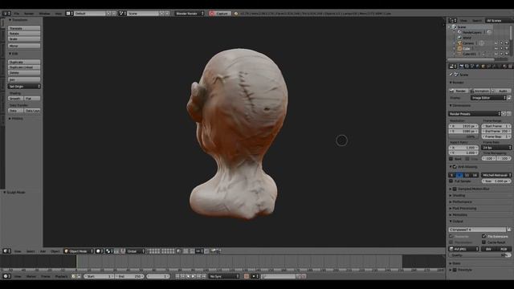Image resolution: width=514 pixels, height=289 pixels.
Task: Enable the Full Sample checkbox
Action: point(451,181)
